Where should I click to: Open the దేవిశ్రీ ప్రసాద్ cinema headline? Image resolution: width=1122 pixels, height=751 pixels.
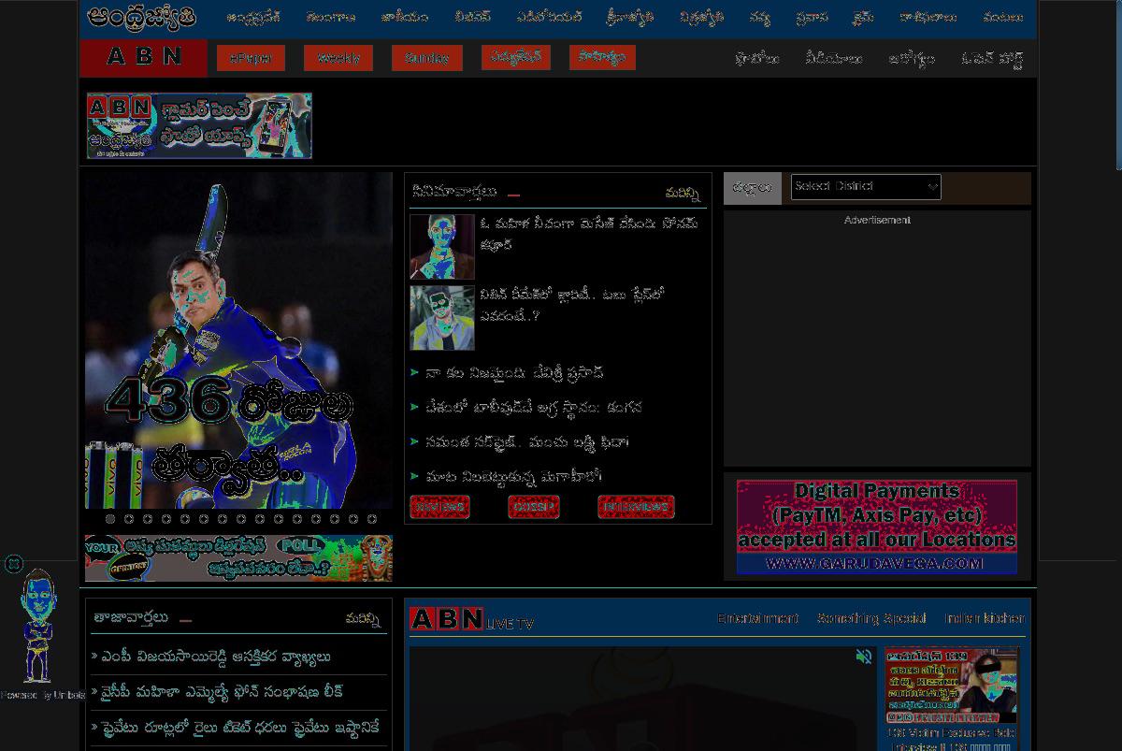click(514, 373)
